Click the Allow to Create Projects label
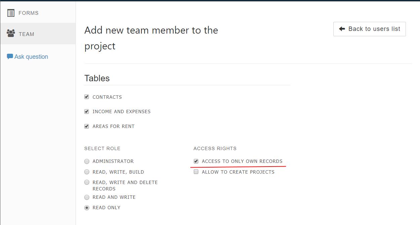Screen dimensions: 420x225 click(238, 172)
